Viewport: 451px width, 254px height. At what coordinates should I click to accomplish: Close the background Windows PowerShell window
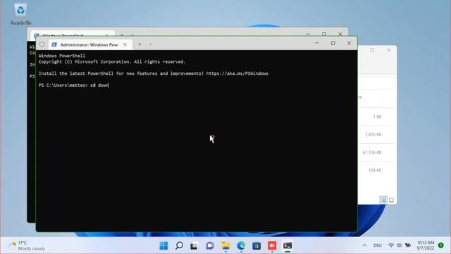point(340,34)
